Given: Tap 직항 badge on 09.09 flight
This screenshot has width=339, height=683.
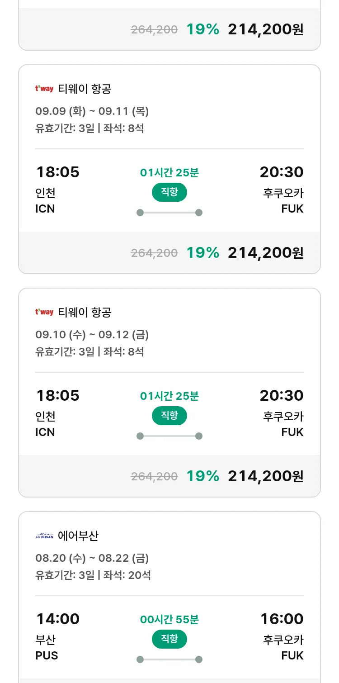Looking at the screenshot, I should [169, 192].
